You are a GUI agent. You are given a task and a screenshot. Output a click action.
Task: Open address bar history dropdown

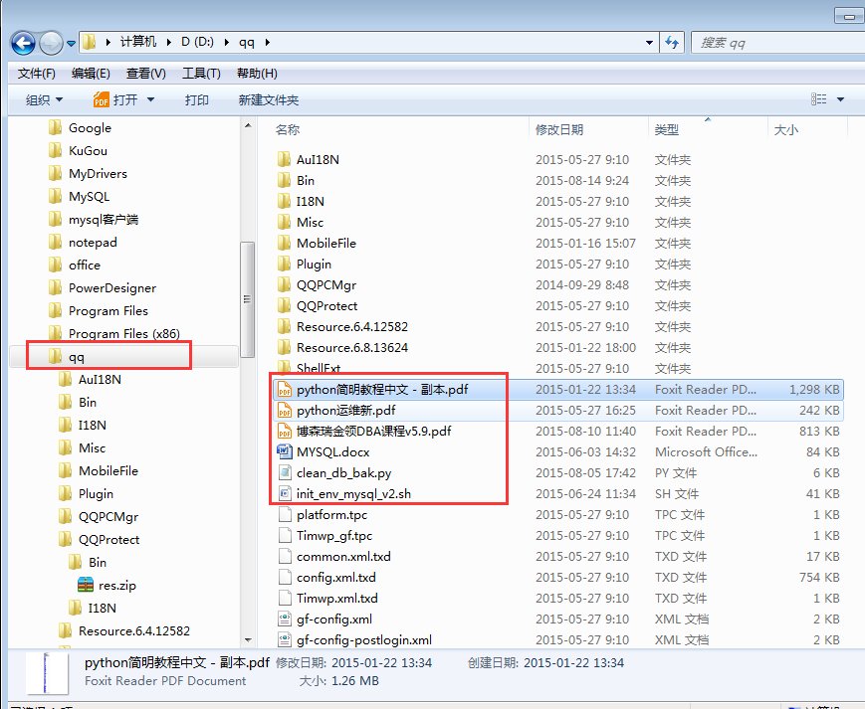(x=649, y=43)
